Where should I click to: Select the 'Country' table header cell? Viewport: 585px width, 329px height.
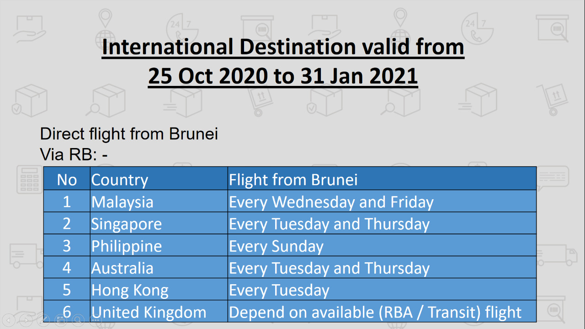click(x=159, y=179)
